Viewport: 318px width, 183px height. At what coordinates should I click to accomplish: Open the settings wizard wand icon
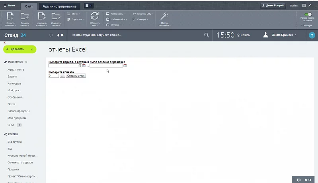tap(164, 16)
